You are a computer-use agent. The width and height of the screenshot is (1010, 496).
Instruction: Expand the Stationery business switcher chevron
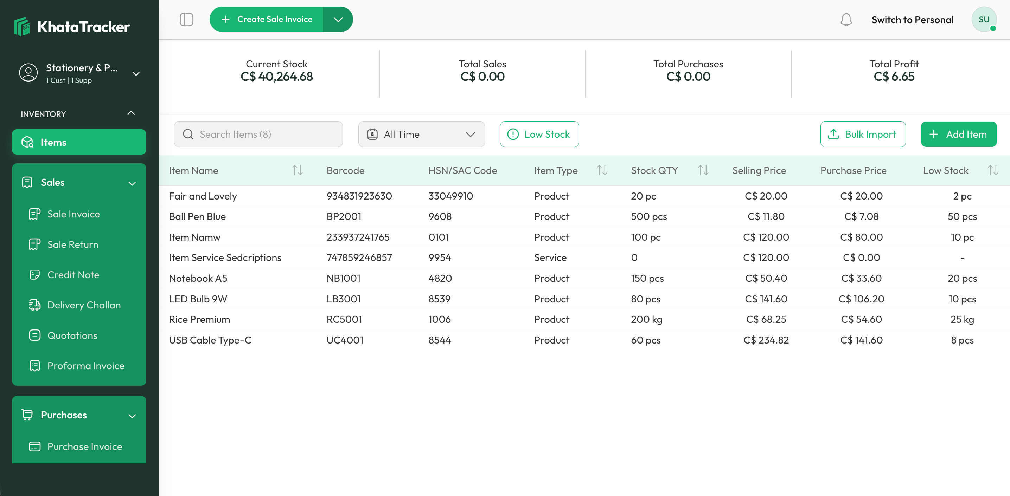tap(136, 74)
